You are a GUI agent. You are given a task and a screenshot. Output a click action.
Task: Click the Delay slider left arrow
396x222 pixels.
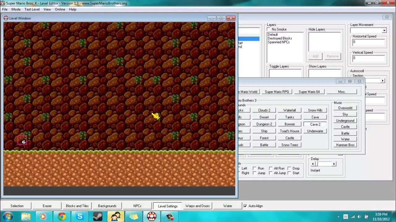click(313, 164)
